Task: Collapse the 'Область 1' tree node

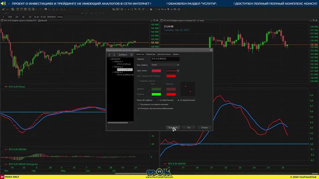Action: [x=113, y=62]
